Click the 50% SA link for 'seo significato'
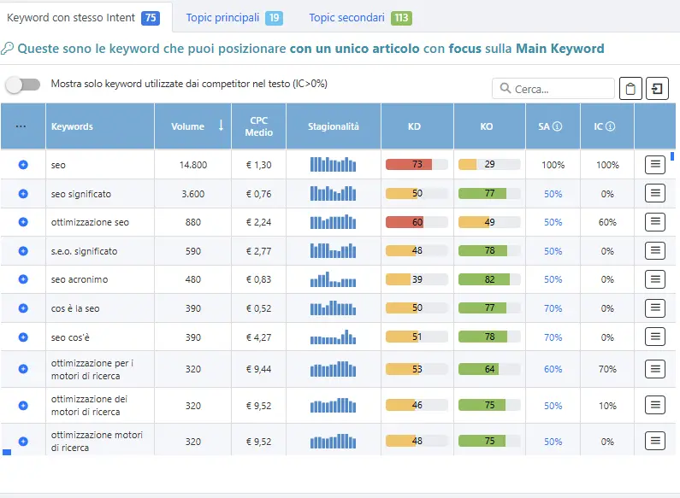 coord(553,194)
